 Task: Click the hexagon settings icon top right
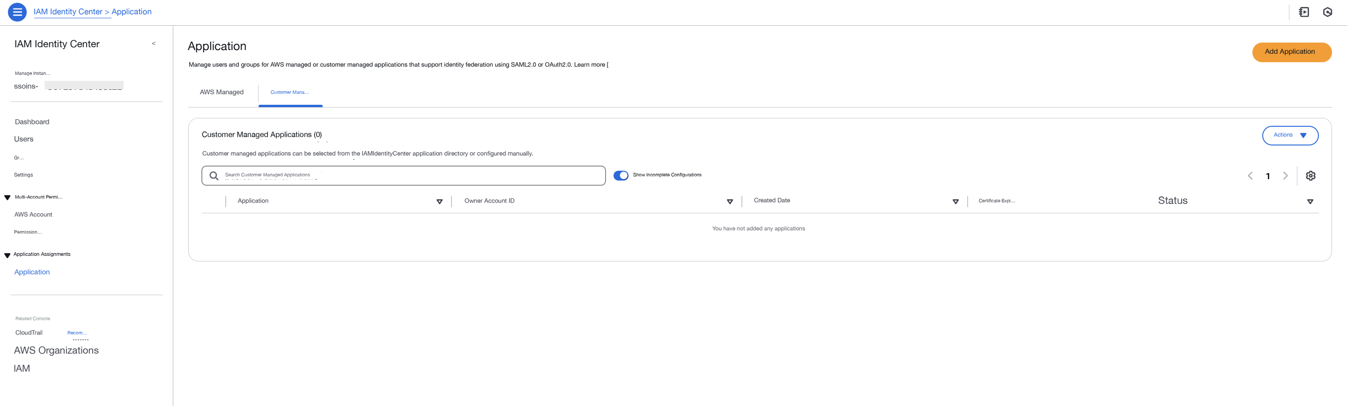click(1327, 12)
